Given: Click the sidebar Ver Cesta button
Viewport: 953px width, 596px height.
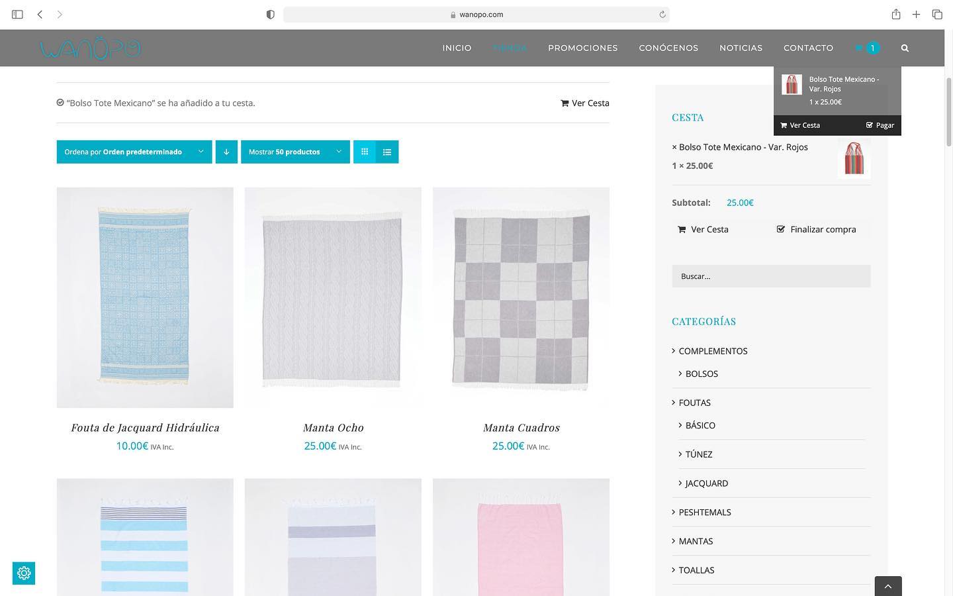Looking at the screenshot, I should coord(703,229).
